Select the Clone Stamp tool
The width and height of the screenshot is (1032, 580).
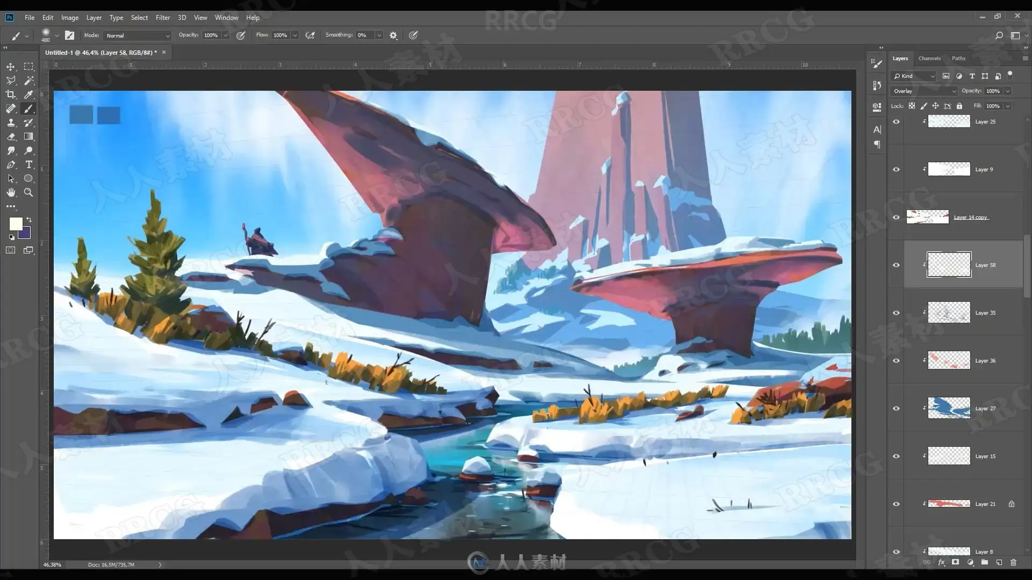coord(11,122)
